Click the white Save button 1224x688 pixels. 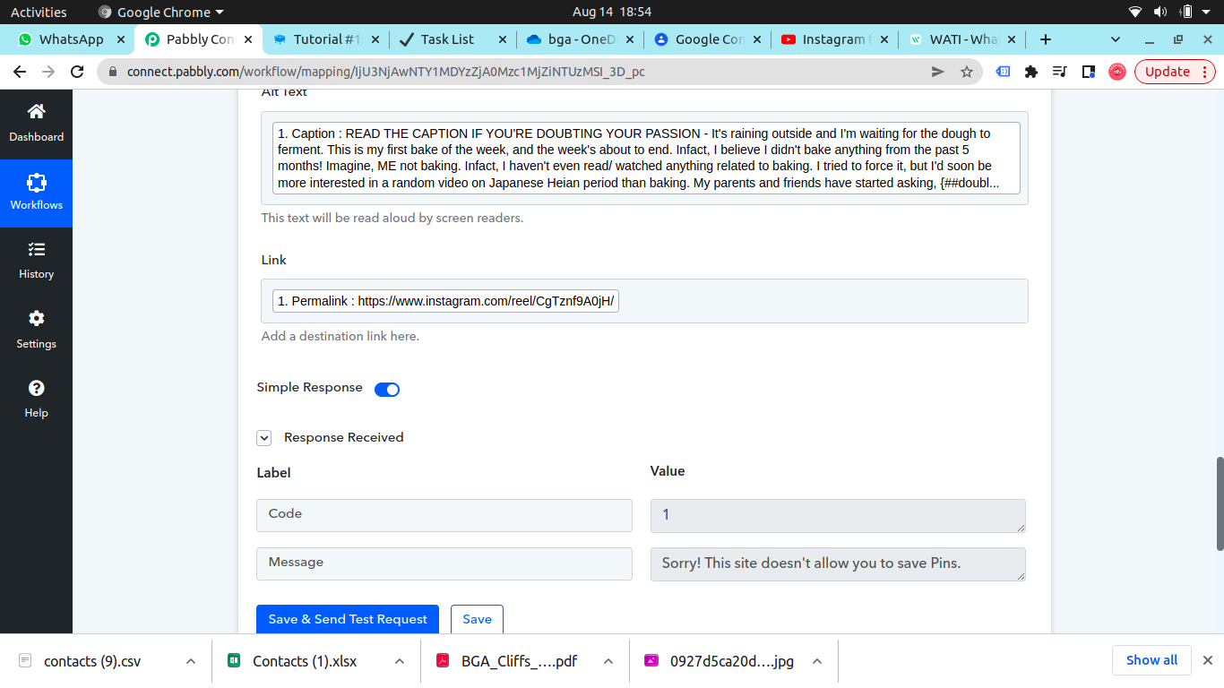pyautogui.click(x=477, y=619)
